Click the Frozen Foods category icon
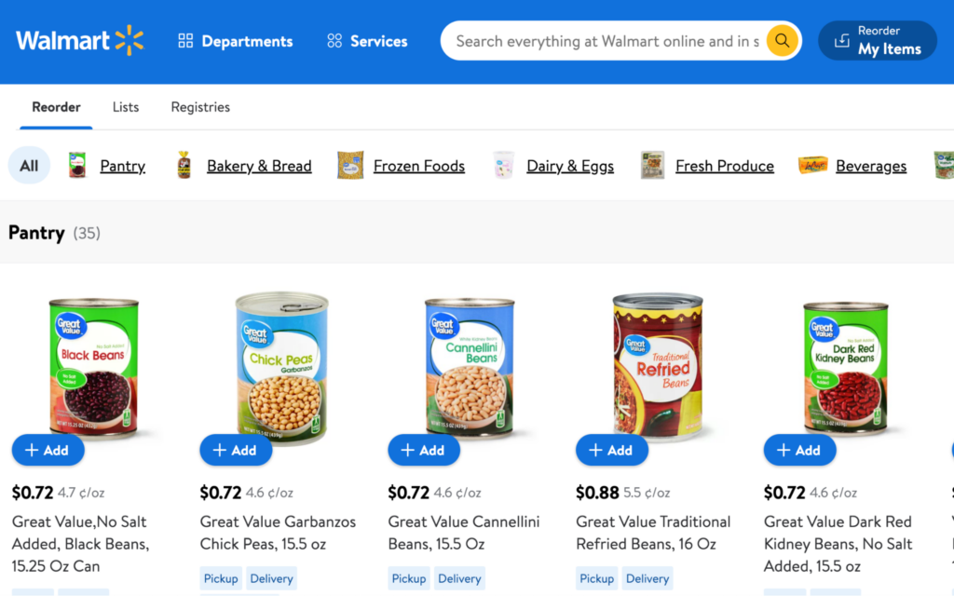 click(x=350, y=166)
